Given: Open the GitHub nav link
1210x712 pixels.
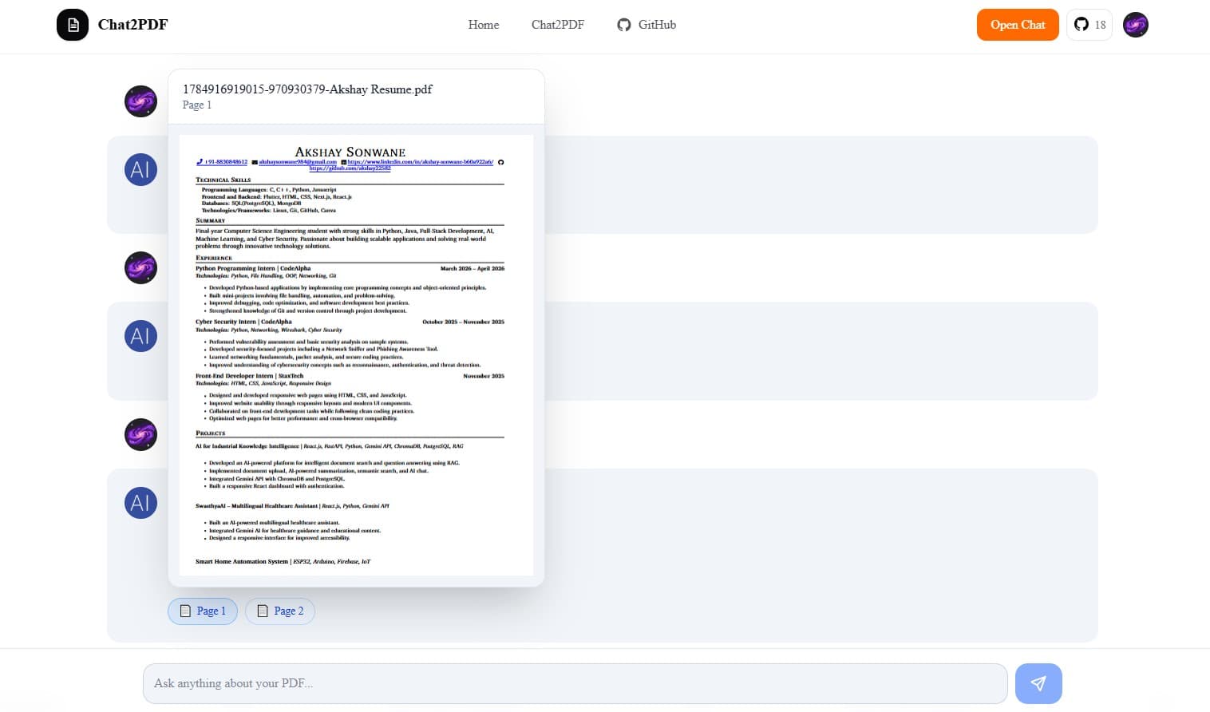Looking at the screenshot, I should [x=647, y=25].
